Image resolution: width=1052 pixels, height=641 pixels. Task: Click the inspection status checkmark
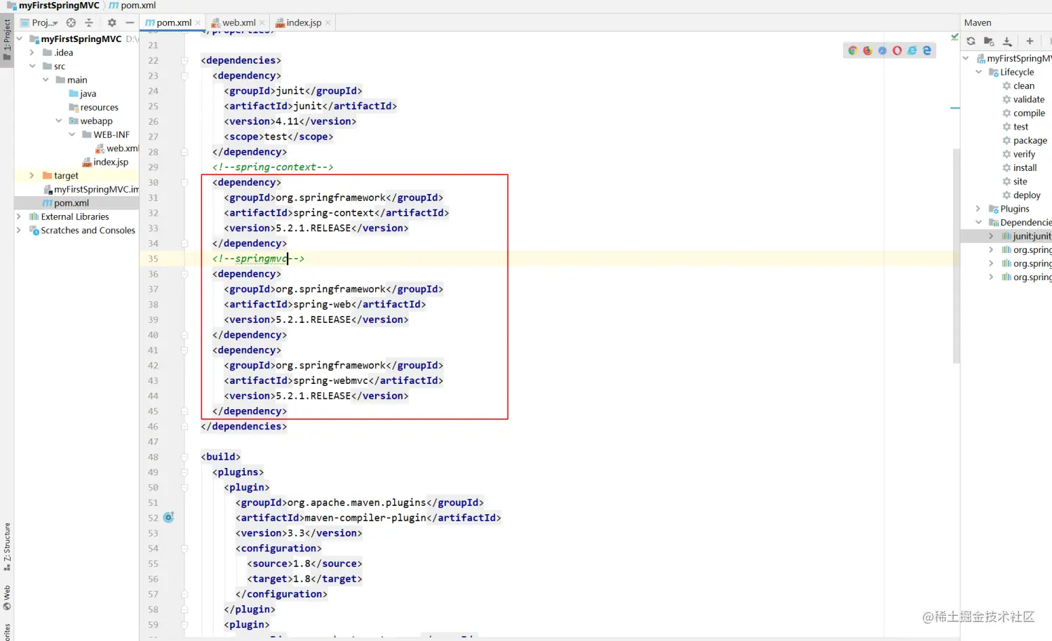pos(955,37)
